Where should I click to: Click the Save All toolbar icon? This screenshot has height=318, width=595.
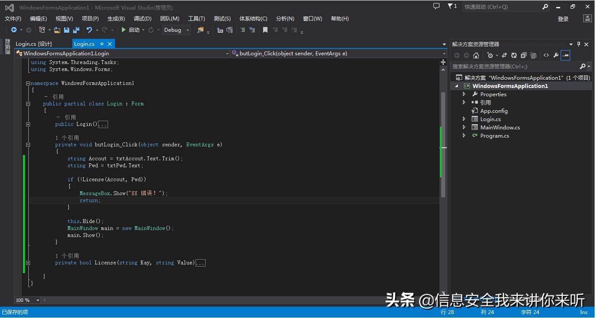[x=76, y=30]
